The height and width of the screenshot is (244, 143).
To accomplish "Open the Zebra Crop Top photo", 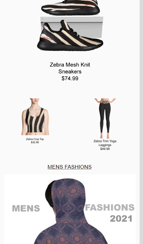I will (35, 117).
